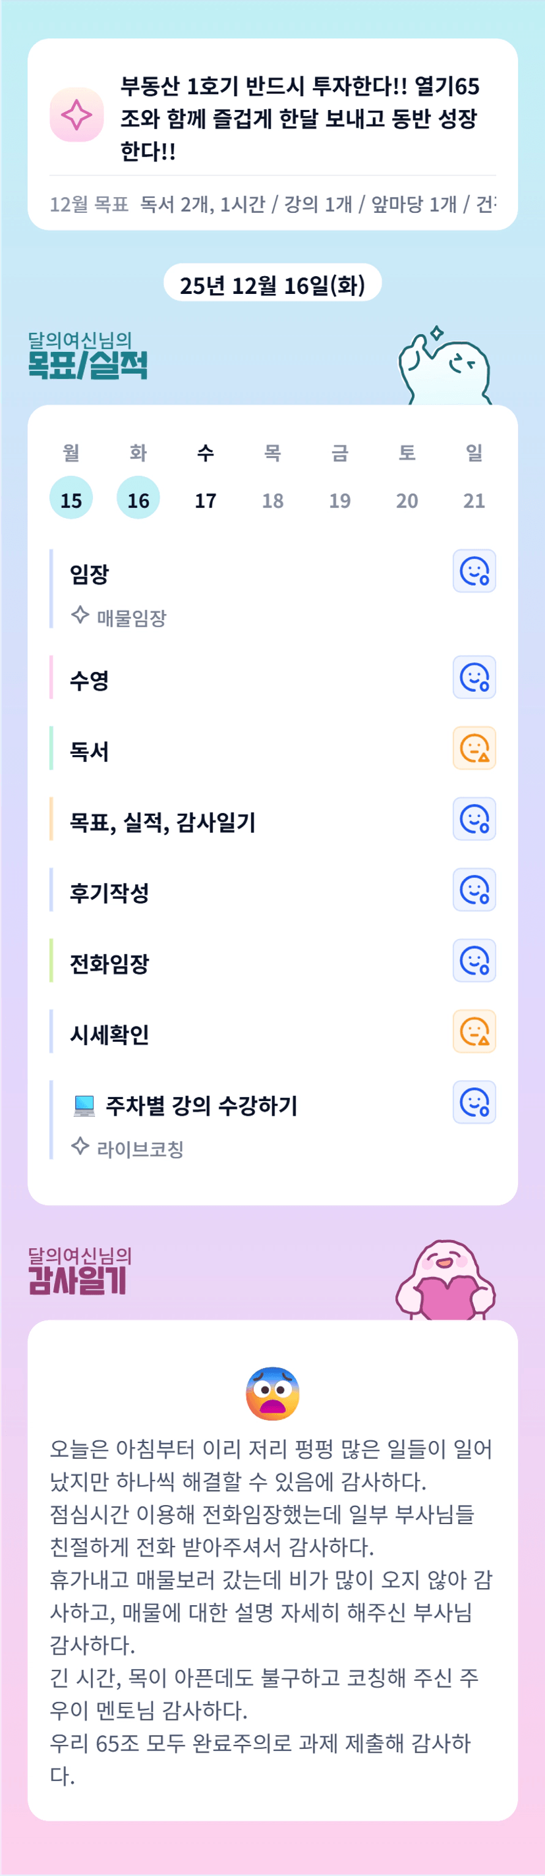This screenshot has width=545, height=1876.
Task: Open the 매물임장 sub-item under 임장
Action: coord(131,617)
